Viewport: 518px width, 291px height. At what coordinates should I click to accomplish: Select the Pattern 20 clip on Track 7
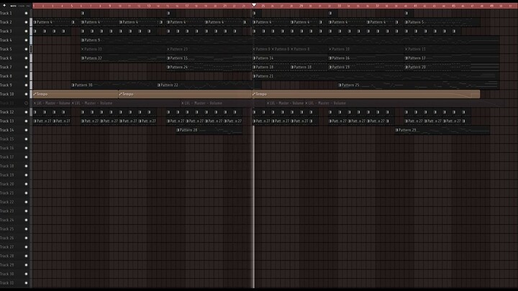(452, 67)
